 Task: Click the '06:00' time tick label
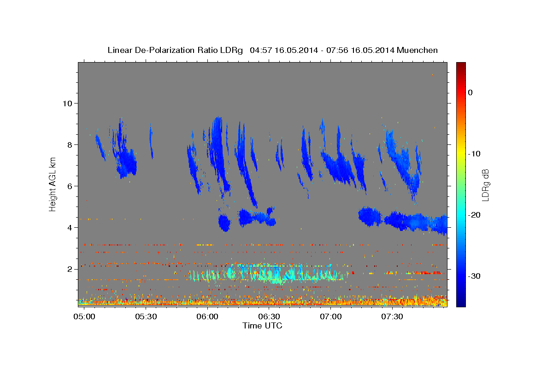[x=208, y=317]
